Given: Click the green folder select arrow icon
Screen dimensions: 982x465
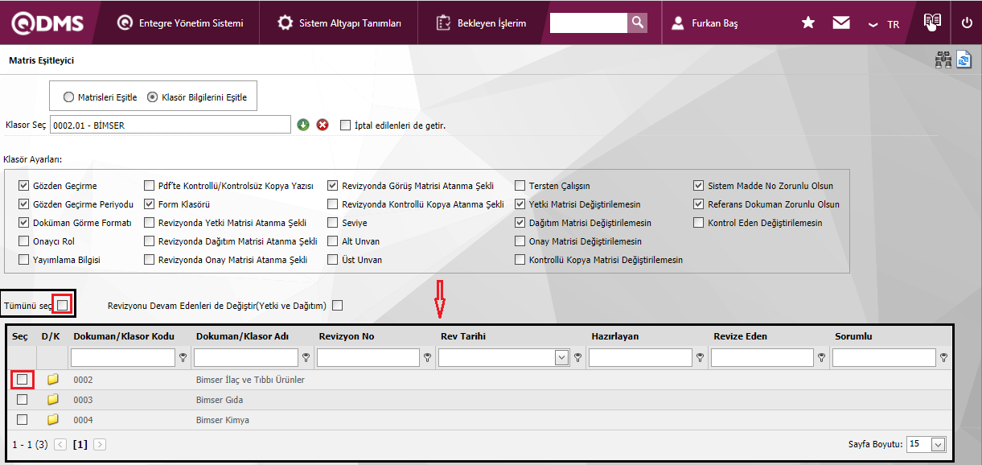Looking at the screenshot, I should [303, 125].
